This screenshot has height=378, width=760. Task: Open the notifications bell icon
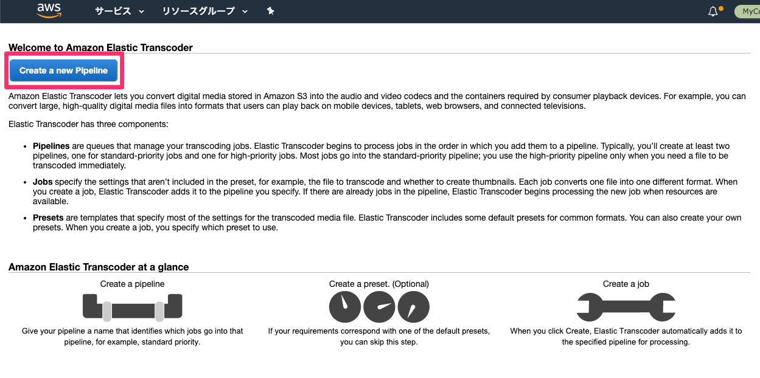(x=713, y=12)
